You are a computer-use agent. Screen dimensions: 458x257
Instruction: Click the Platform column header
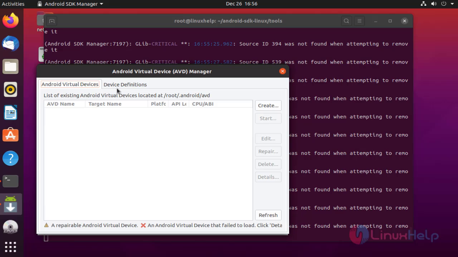158,104
